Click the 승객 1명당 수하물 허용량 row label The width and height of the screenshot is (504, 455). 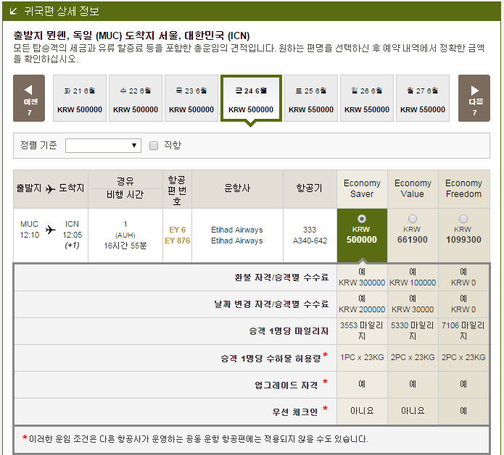[x=271, y=359]
